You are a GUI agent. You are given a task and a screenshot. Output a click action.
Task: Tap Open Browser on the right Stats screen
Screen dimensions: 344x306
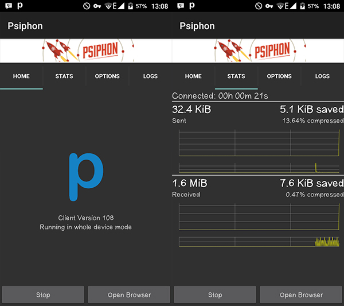301,295
